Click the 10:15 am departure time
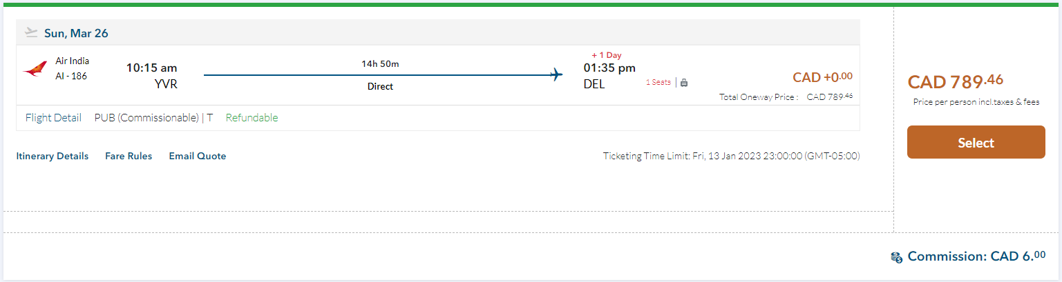1062x282 pixels. 151,68
